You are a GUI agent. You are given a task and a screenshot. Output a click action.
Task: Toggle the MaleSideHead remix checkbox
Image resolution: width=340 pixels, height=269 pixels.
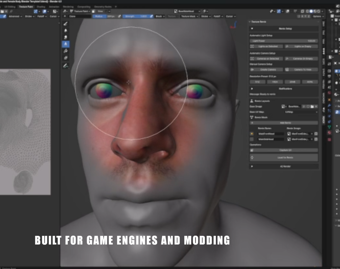tap(252, 139)
